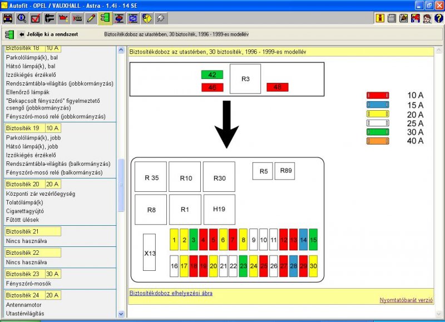Select Biztosíték 21 header in list
Image resolution: width=445 pixels, height=322 pixels.
pyautogui.click(x=33, y=231)
